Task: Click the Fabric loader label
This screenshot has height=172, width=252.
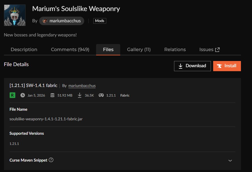Action: coord(125,95)
